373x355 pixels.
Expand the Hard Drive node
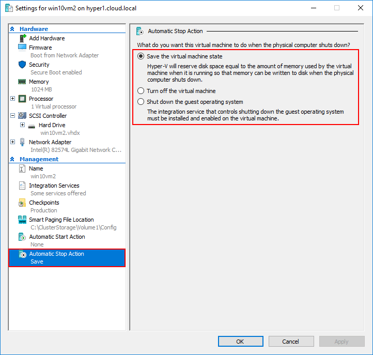coord(22,125)
